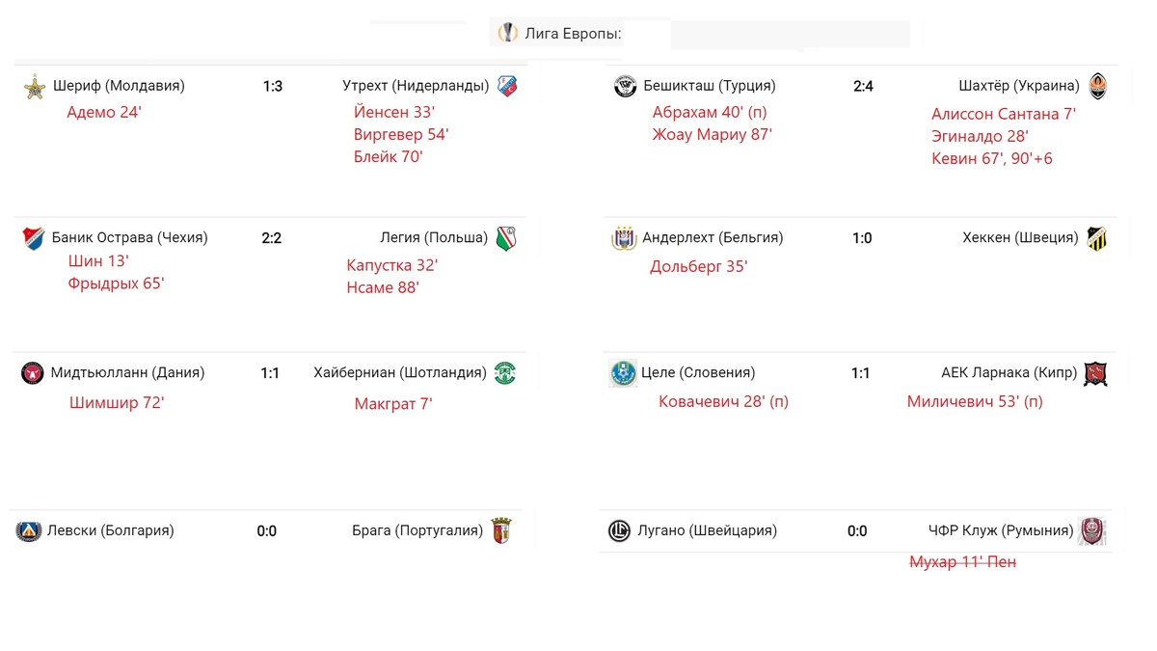Click the Braga club crest

coord(501,530)
